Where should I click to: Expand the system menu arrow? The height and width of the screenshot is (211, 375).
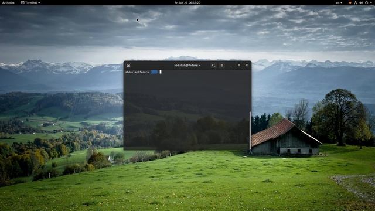pos(371,2)
